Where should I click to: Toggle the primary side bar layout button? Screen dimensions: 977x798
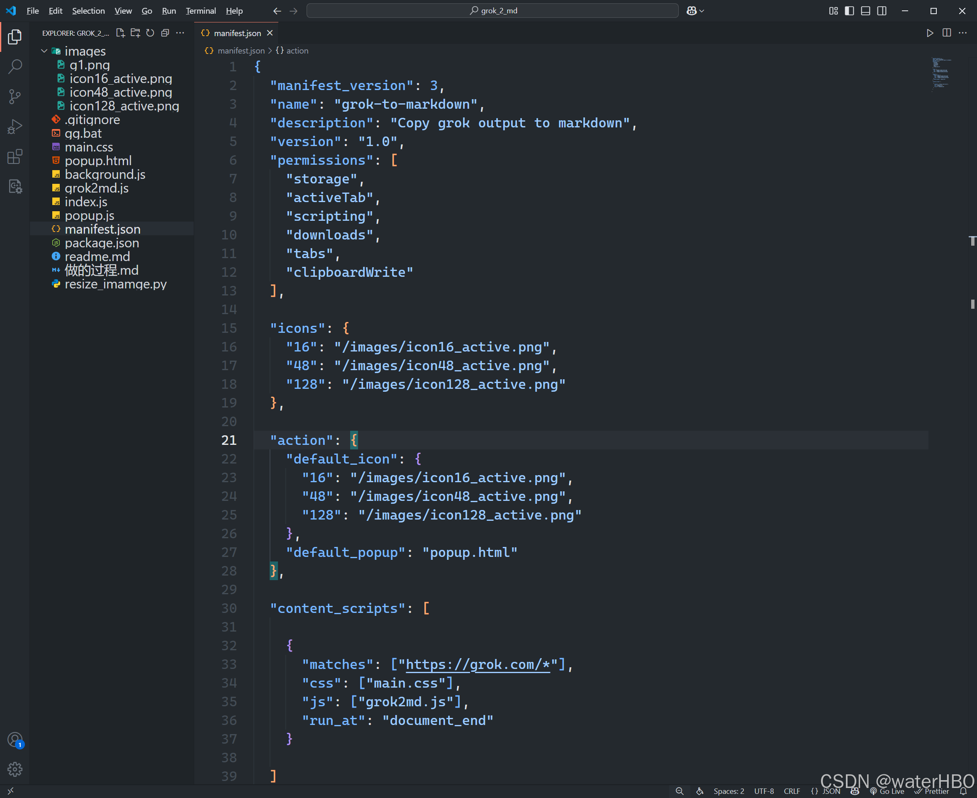[x=849, y=11]
